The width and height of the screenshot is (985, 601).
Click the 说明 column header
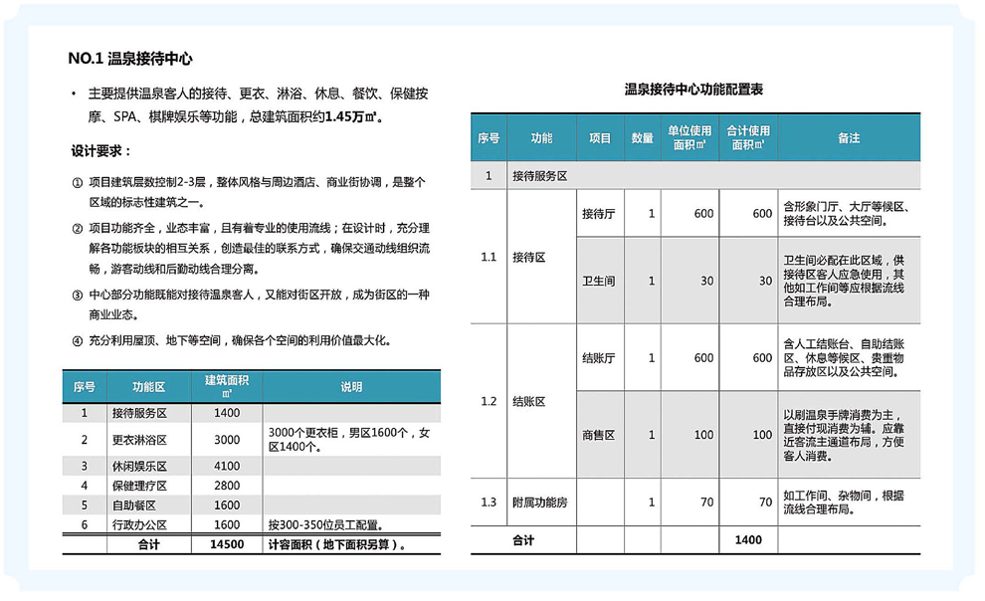(352, 386)
